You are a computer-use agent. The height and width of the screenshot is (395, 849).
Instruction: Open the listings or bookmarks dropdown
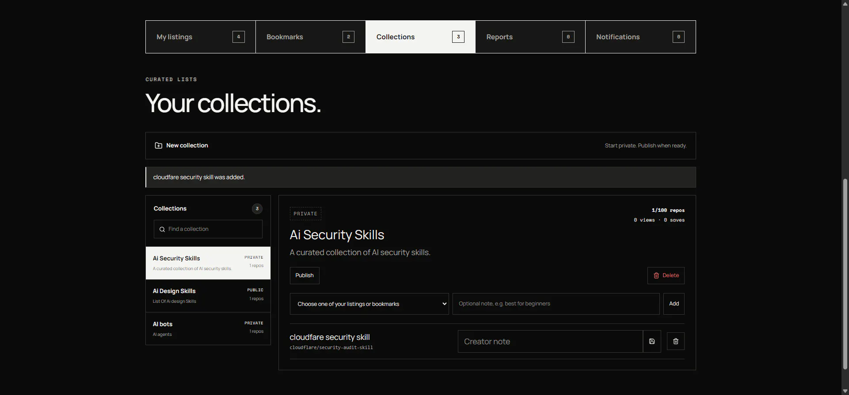pos(369,304)
